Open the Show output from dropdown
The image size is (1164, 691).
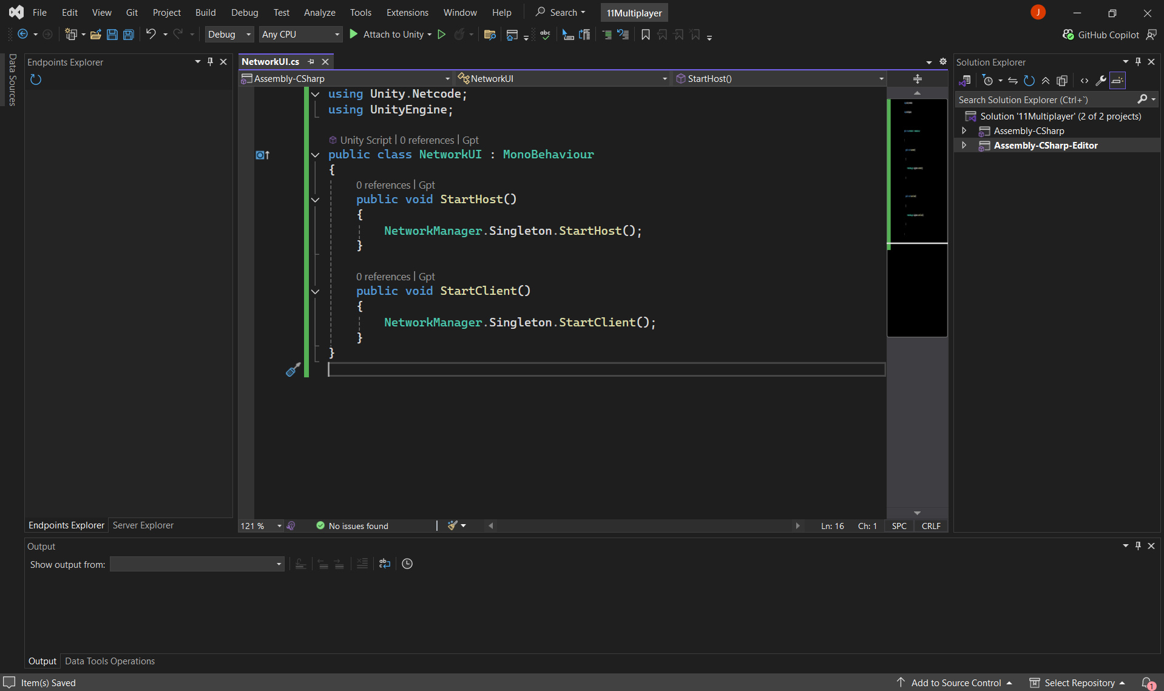point(197,564)
